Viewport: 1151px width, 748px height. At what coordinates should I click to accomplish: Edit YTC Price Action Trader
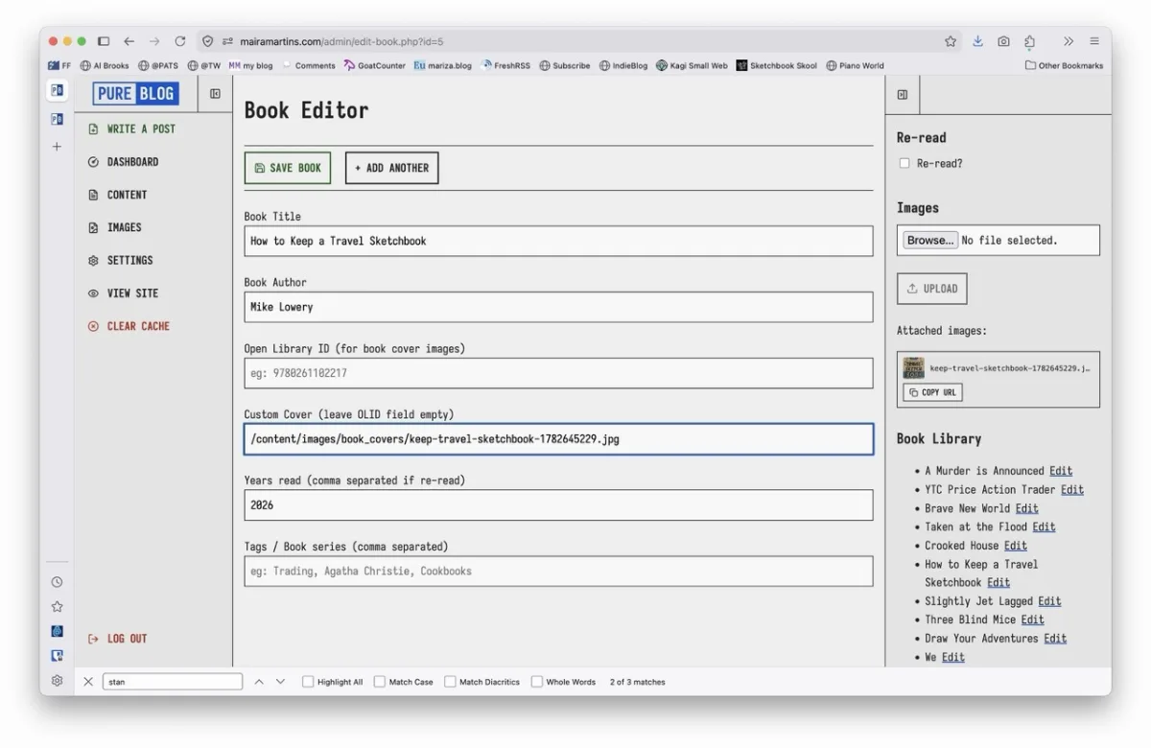1072,489
